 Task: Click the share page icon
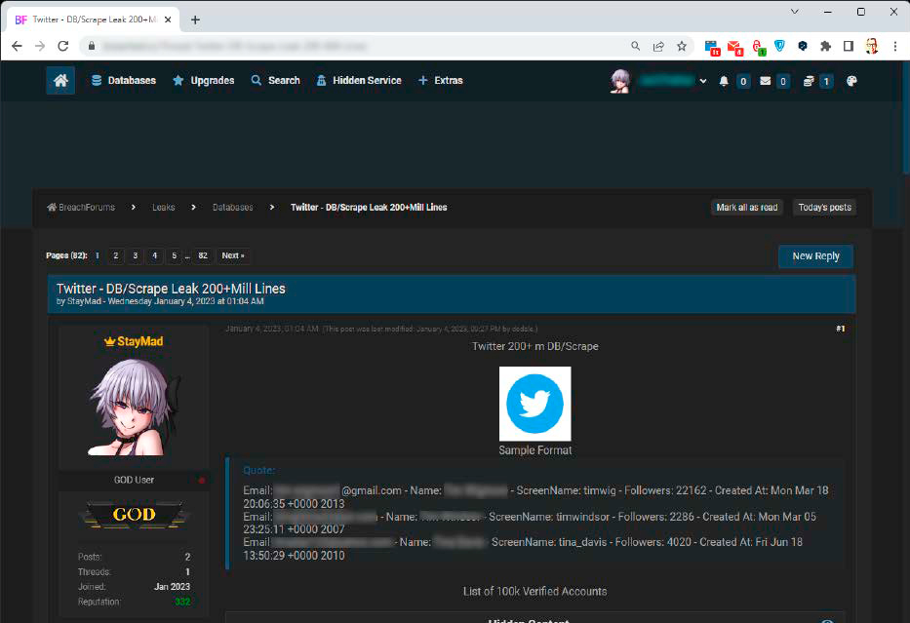(x=658, y=46)
